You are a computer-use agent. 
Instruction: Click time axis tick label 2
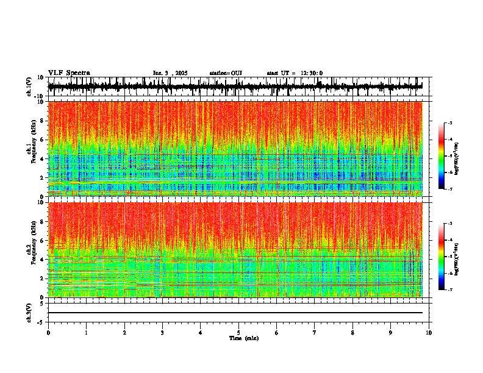124,333
